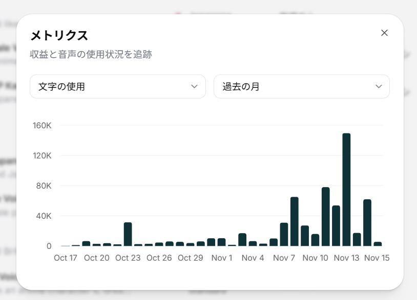Image resolution: width=417 pixels, height=300 pixels.
Task: Click the Nov 4 x-axis label
Action: click(x=253, y=258)
